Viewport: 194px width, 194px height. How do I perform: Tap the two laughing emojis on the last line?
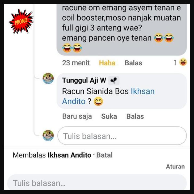pos(72,48)
